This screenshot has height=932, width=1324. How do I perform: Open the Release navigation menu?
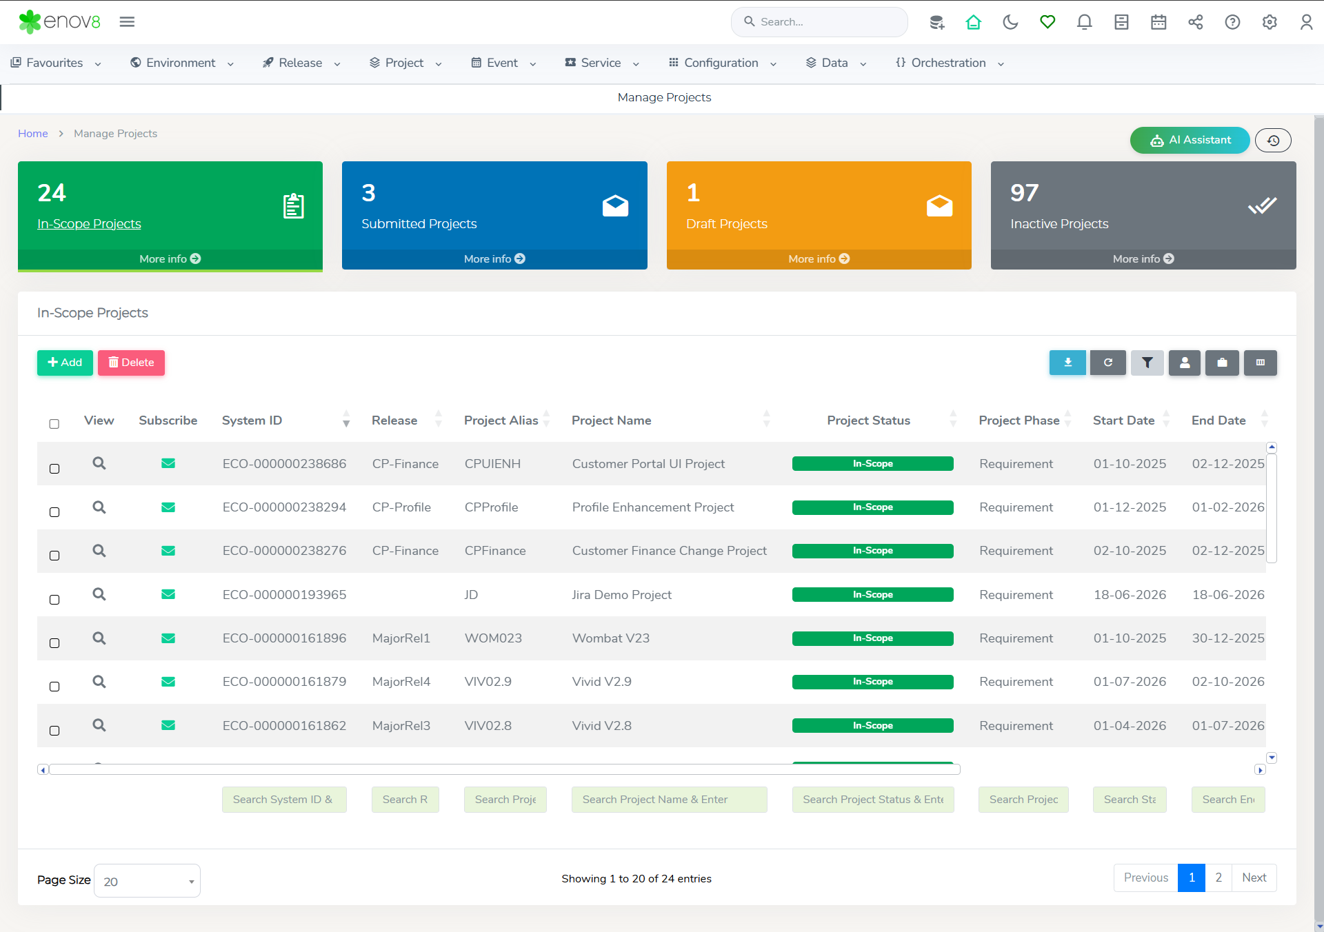coord(301,63)
